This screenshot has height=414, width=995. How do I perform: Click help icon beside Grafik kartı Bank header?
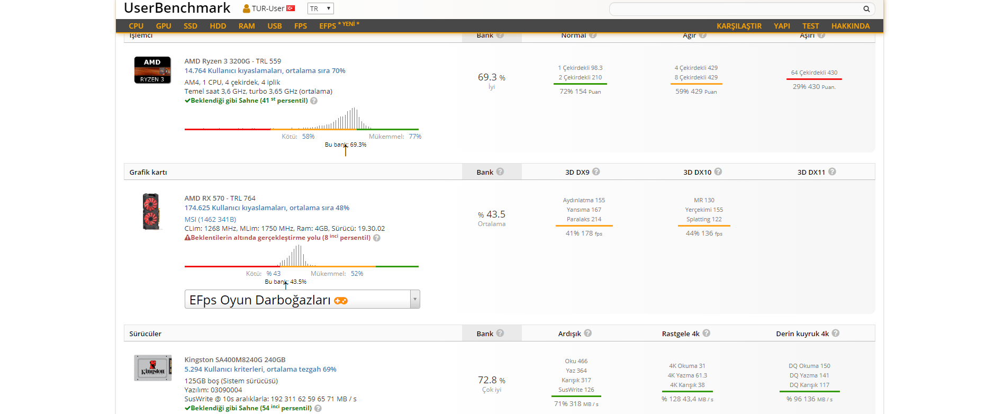click(500, 172)
